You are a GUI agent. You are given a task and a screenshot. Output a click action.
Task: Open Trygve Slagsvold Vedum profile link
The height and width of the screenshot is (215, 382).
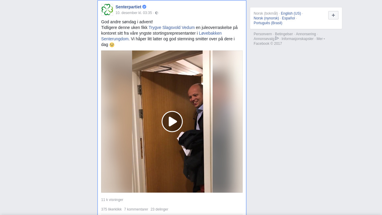tap(172, 27)
